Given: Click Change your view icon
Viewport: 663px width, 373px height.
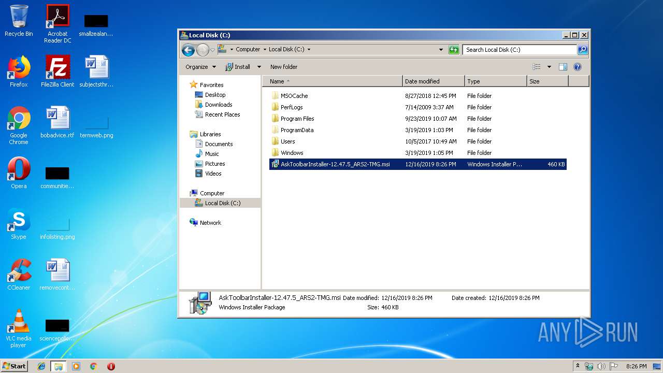Looking at the screenshot, I should coord(537,67).
